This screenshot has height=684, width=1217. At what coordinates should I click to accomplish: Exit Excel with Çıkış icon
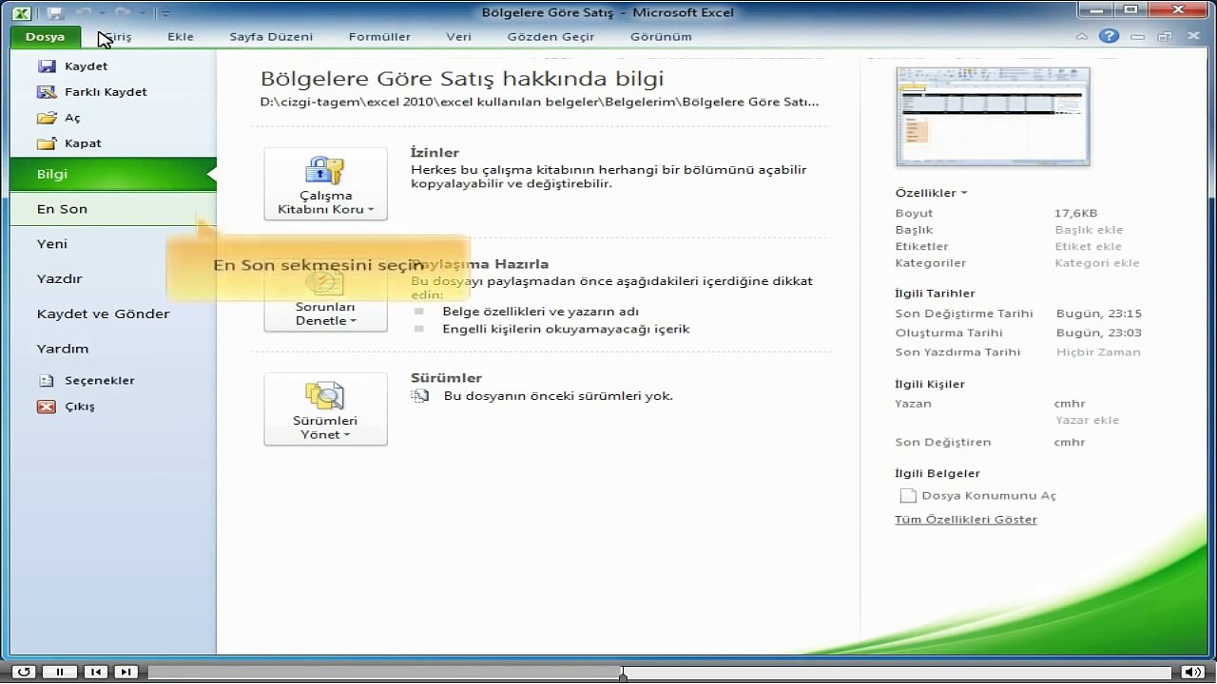(x=46, y=406)
